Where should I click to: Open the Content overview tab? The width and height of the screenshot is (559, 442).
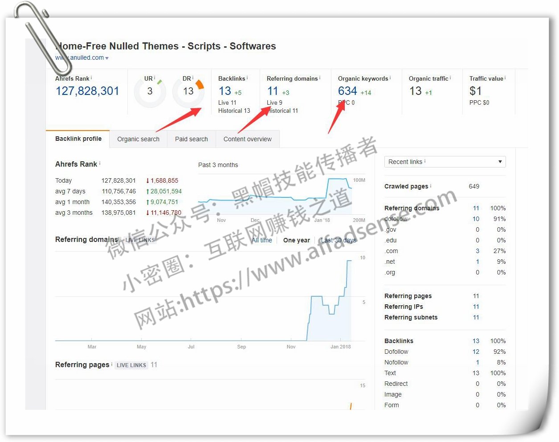248,139
